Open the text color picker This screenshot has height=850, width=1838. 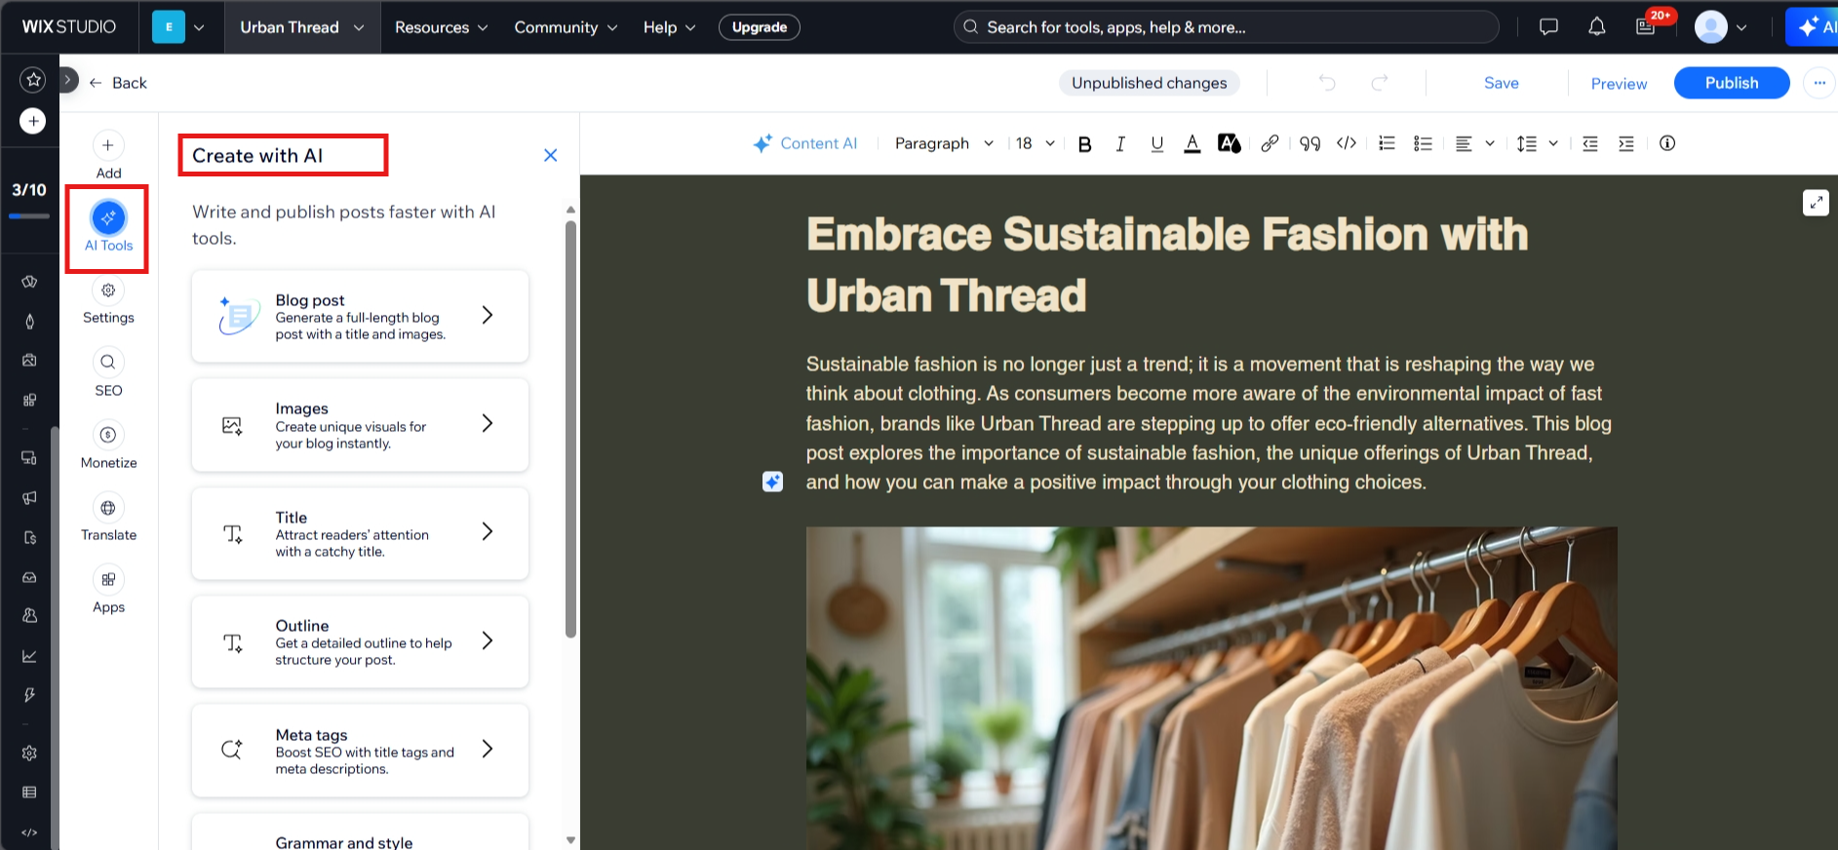pos(1192,144)
